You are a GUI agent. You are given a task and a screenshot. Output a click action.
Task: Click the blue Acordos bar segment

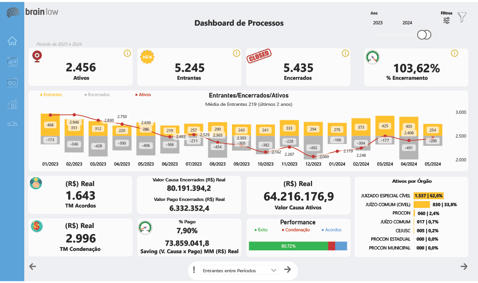tap(341, 246)
